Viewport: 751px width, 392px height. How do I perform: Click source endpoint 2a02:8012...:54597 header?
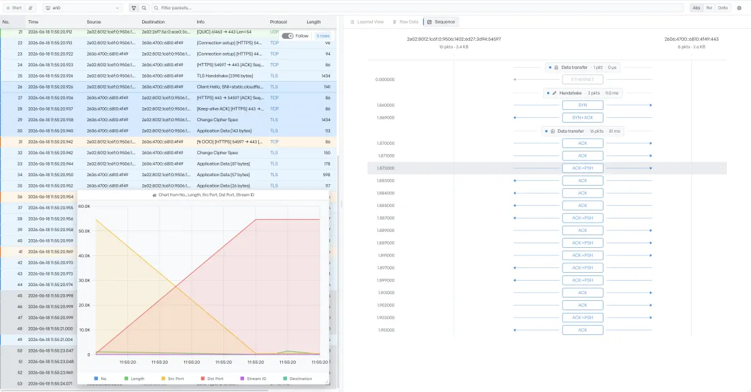(453, 40)
